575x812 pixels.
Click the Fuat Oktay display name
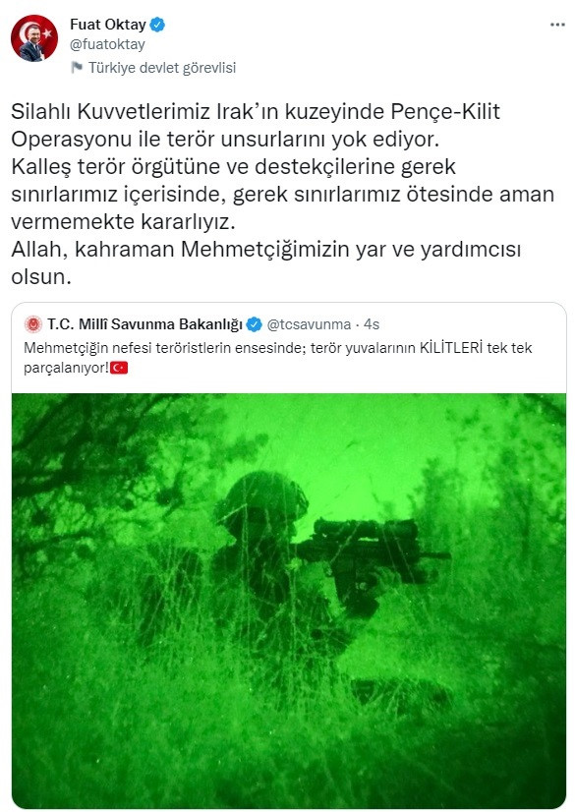108,25
